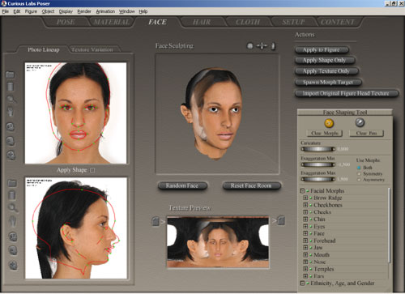Screen dimensions: 405x294
Task: Expand the Cheeks morphs
Action: [305, 212]
